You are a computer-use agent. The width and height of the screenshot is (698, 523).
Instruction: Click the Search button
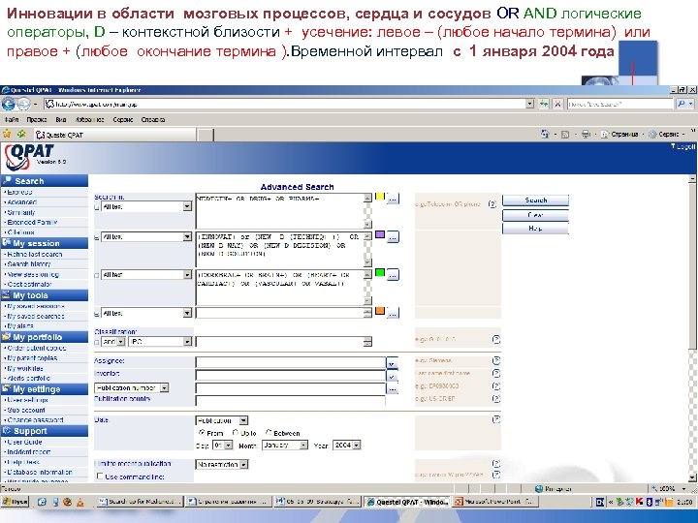coord(535,200)
